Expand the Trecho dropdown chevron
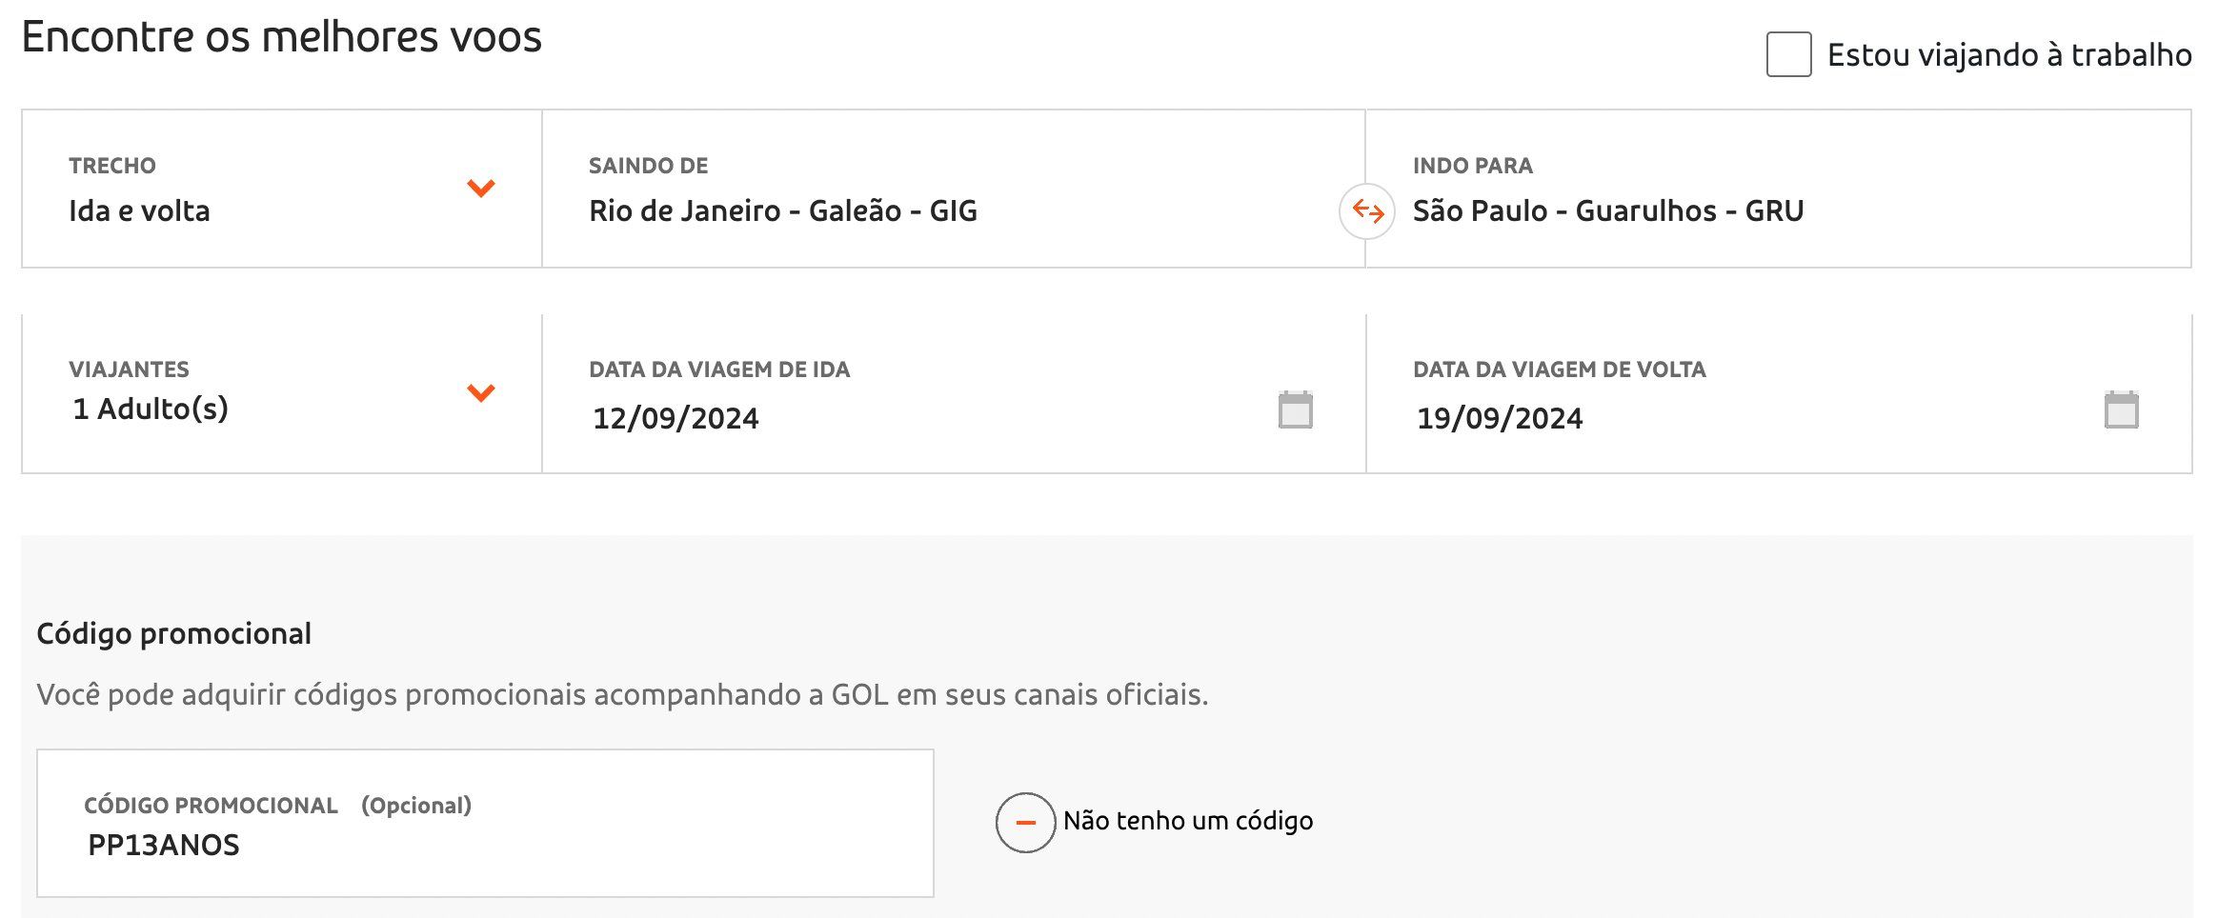The width and height of the screenshot is (2218, 918). 481,188
